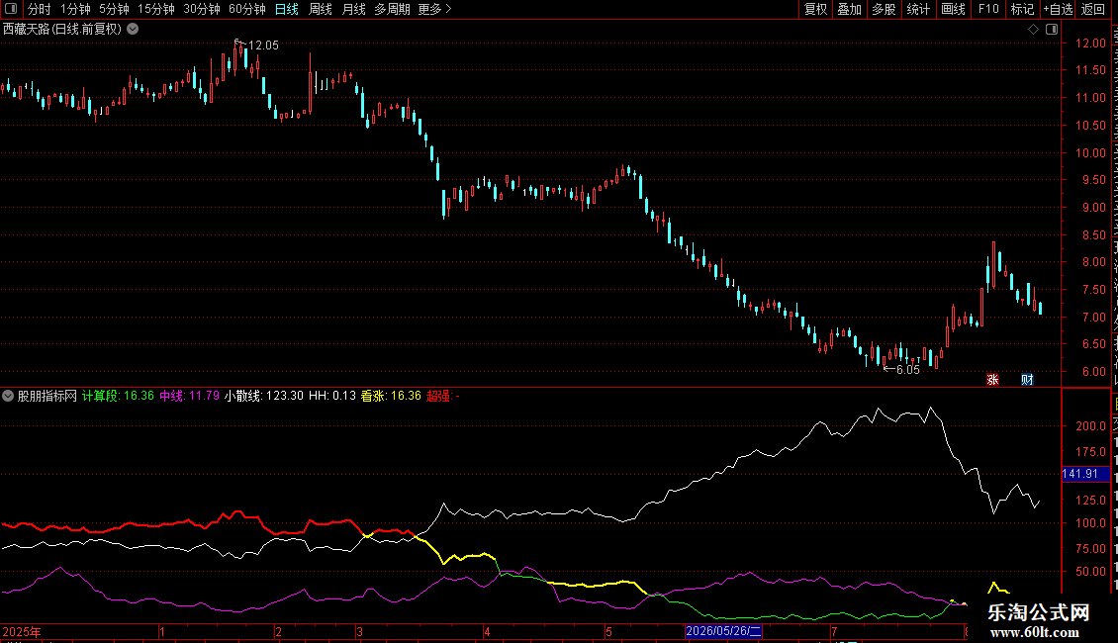Image resolution: width=1118 pixels, height=643 pixels.
Task: Switch to 周线 weekly chart
Action: (321, 9)
